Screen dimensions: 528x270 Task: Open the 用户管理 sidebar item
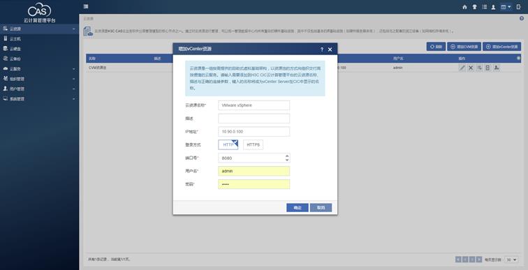click(39, 89)
